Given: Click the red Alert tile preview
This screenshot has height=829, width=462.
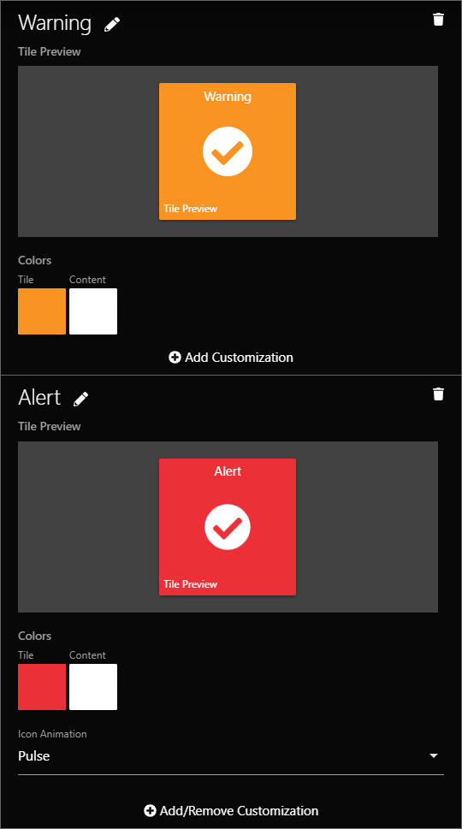Looking at the screenshot, I should tap(228, 527).
